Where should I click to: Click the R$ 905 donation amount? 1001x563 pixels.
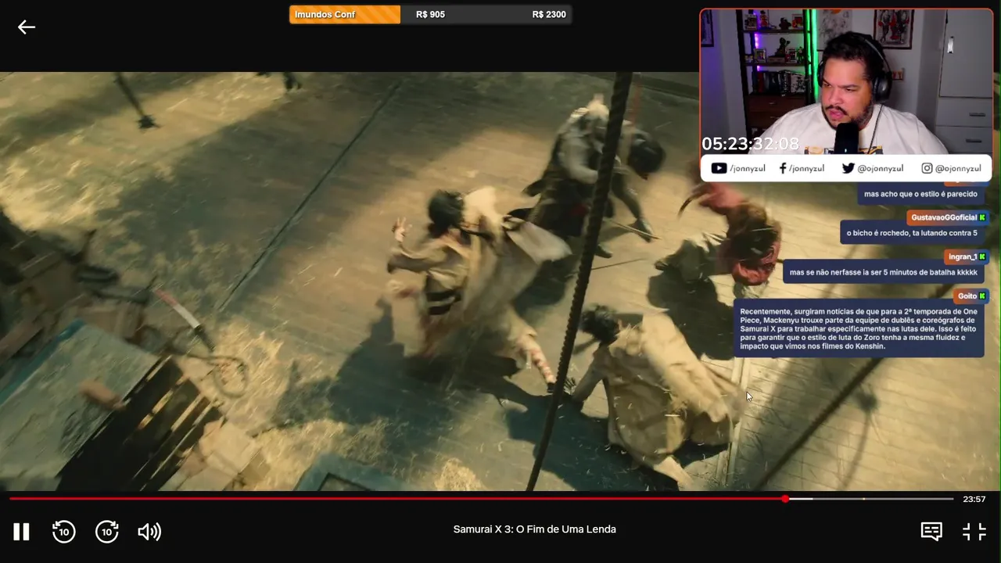pos(430,15)
